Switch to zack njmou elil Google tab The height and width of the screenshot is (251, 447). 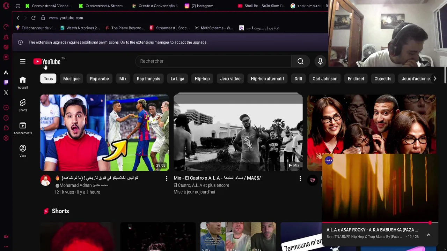coord(309,6)
